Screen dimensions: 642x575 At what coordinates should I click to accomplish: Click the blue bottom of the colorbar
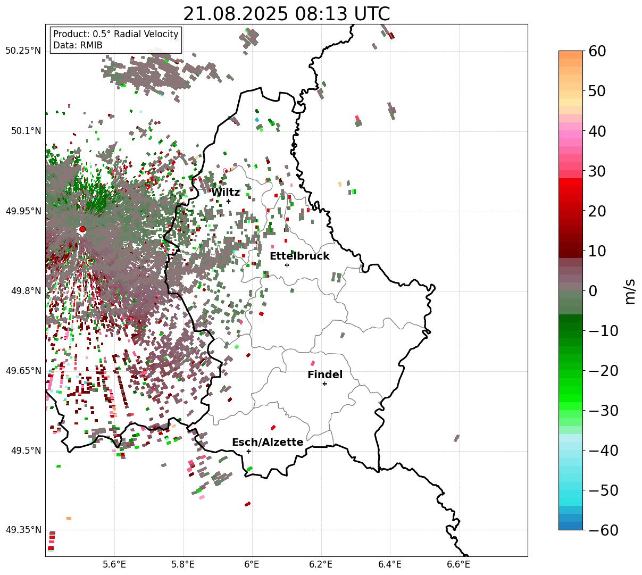click(x=571, y=526)
